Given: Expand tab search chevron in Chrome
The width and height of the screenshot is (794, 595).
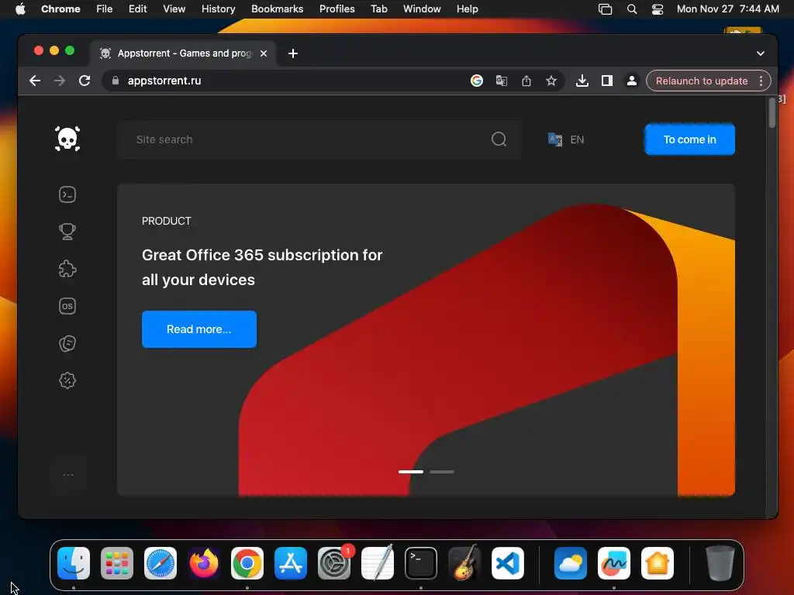Looking at the screenshot, I should pos(761,53).
